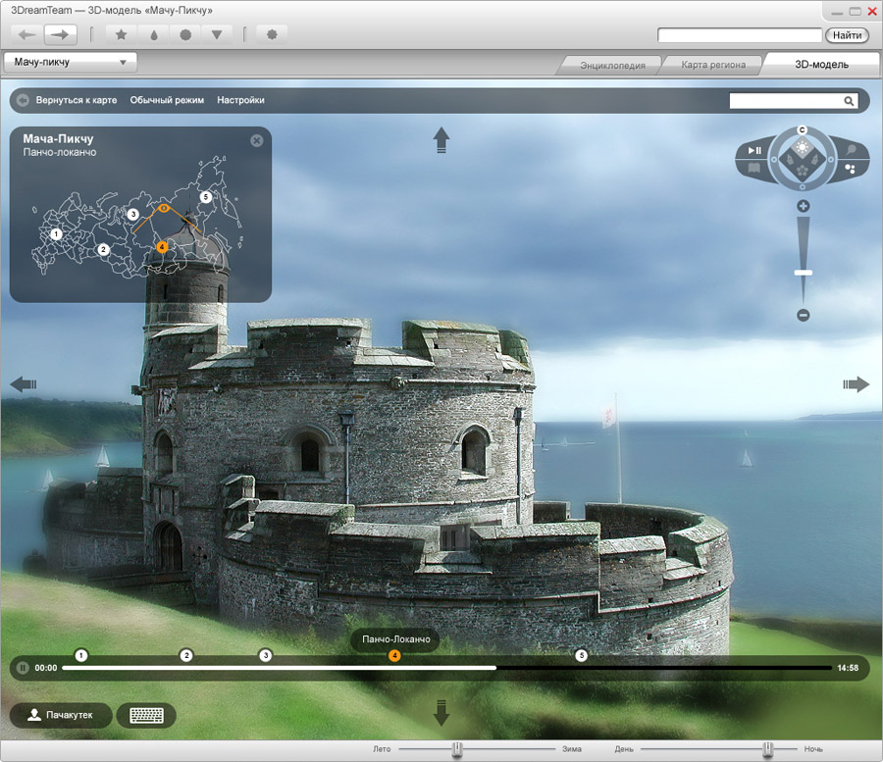Click the downward triangle toolbar icon
This screenshot has width=883, height=762.
pos(216,34)
